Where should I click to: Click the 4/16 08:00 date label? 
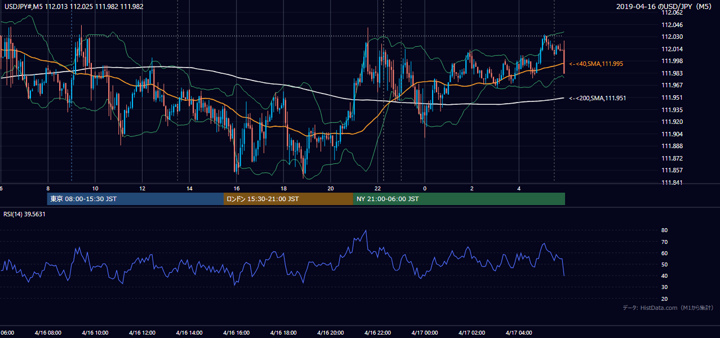(48, 333)
